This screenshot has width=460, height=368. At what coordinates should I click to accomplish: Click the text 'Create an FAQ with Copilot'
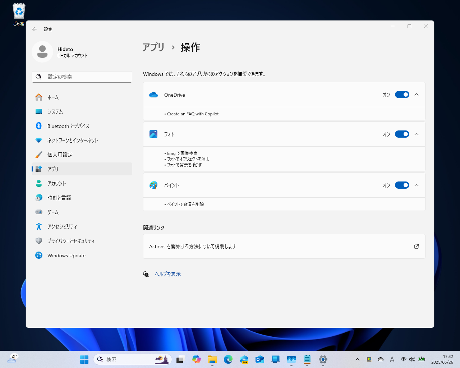(x=193, y=114)
